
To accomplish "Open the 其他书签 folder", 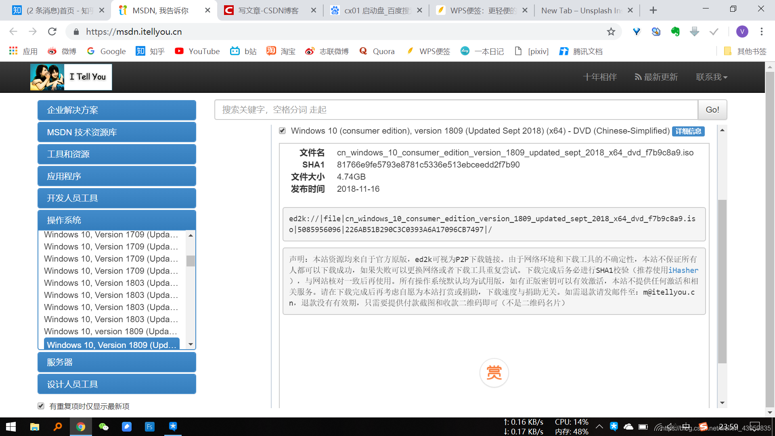I will pyautogui.click(x=745, y=51).
